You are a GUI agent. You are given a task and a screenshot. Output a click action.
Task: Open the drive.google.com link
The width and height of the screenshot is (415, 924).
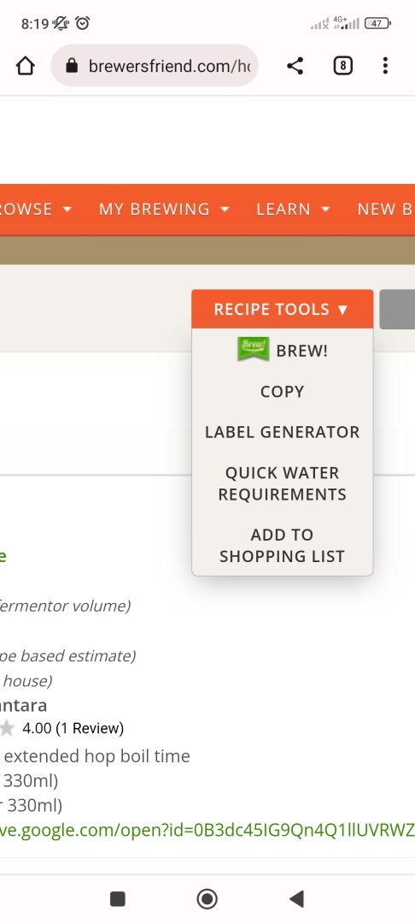click(207, 830)
